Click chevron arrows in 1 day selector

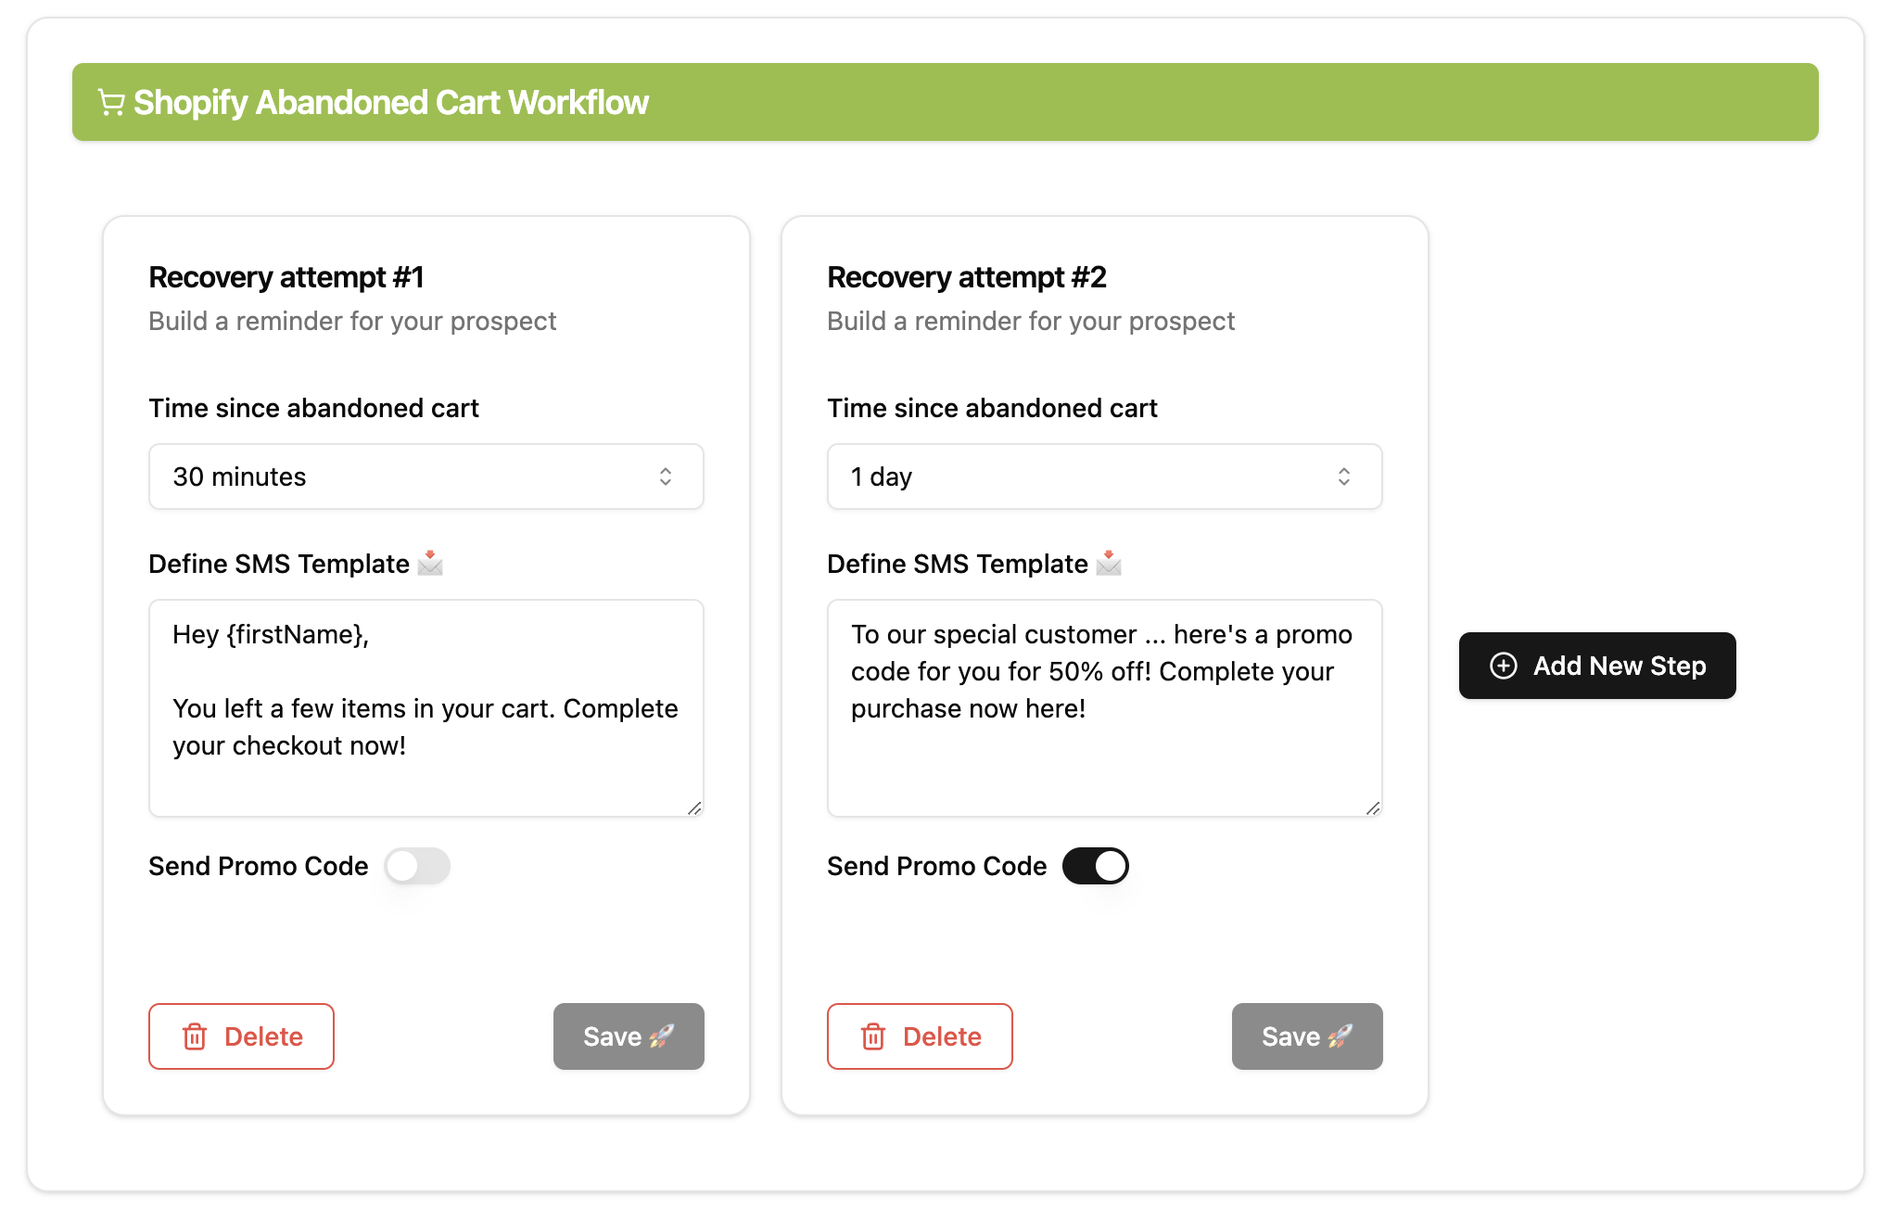click(x=1344, y=477)
